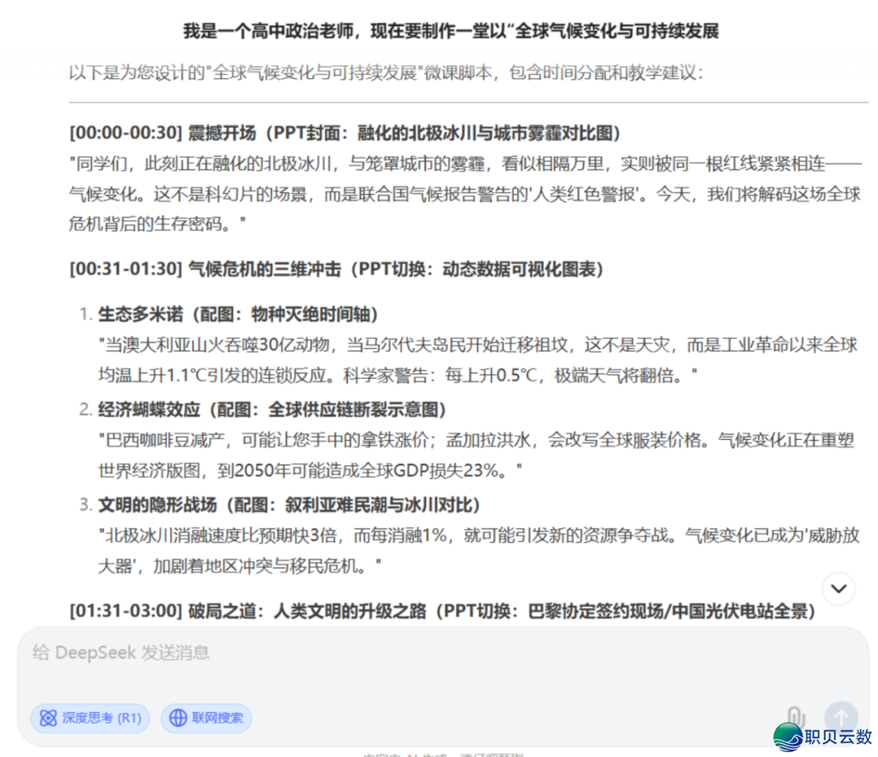Click the atom icon inside 深度思考 (R1) pill
Viewport: 878px width, 757px height.
tap(48, 719)
